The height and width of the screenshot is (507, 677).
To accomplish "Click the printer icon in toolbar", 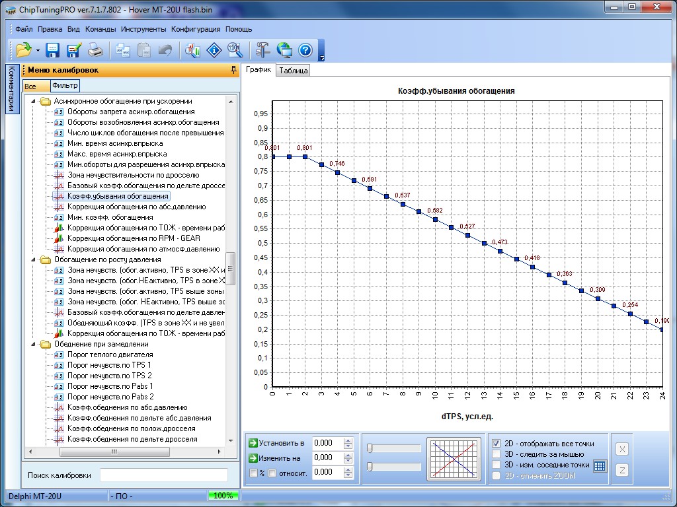I will [96, 50].
